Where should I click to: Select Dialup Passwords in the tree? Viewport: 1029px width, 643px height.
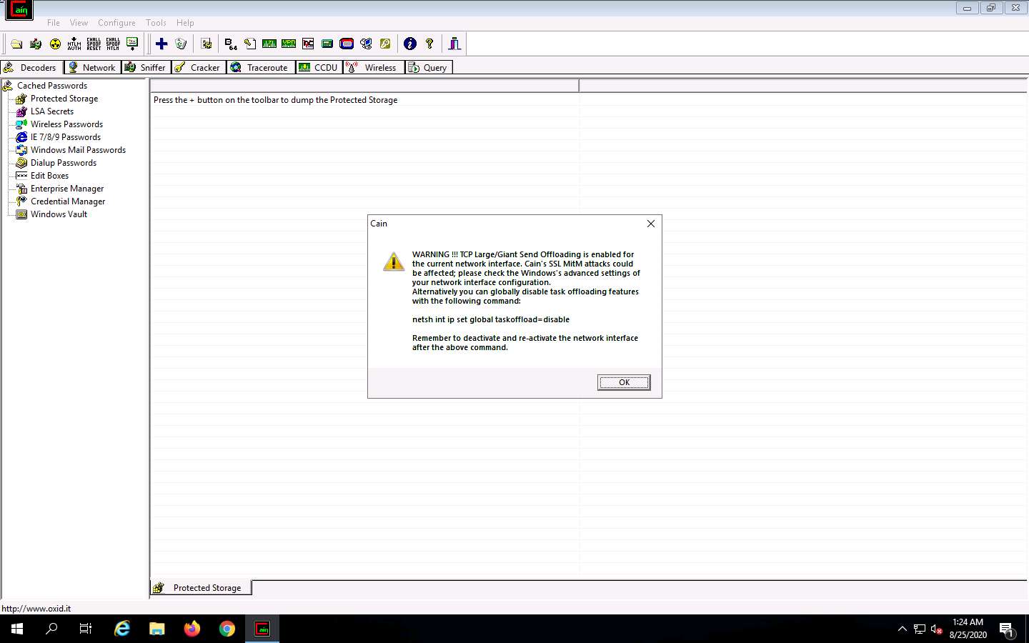click(64, 163)
